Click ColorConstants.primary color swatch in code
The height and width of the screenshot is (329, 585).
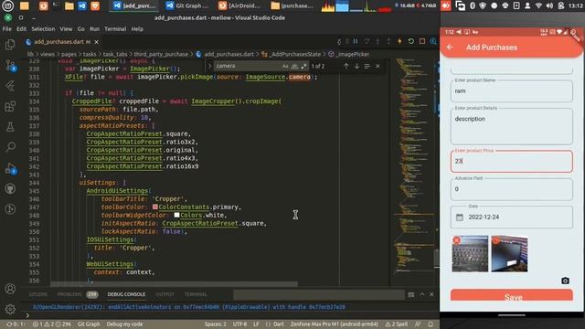pyautogui.click(x=155, y=207)
